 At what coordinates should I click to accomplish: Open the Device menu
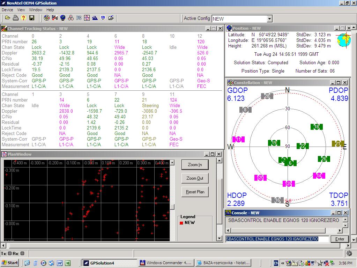pos(7,10)
